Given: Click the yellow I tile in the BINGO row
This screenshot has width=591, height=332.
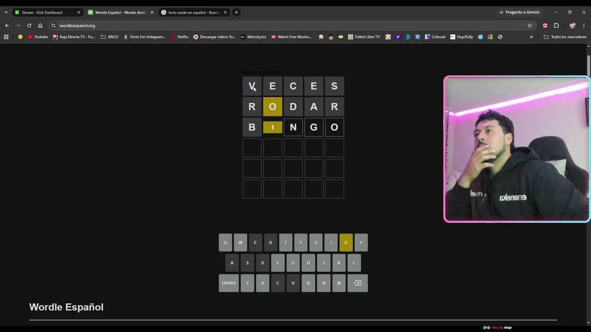Looking at the screenshot, I should coord(272,127).
